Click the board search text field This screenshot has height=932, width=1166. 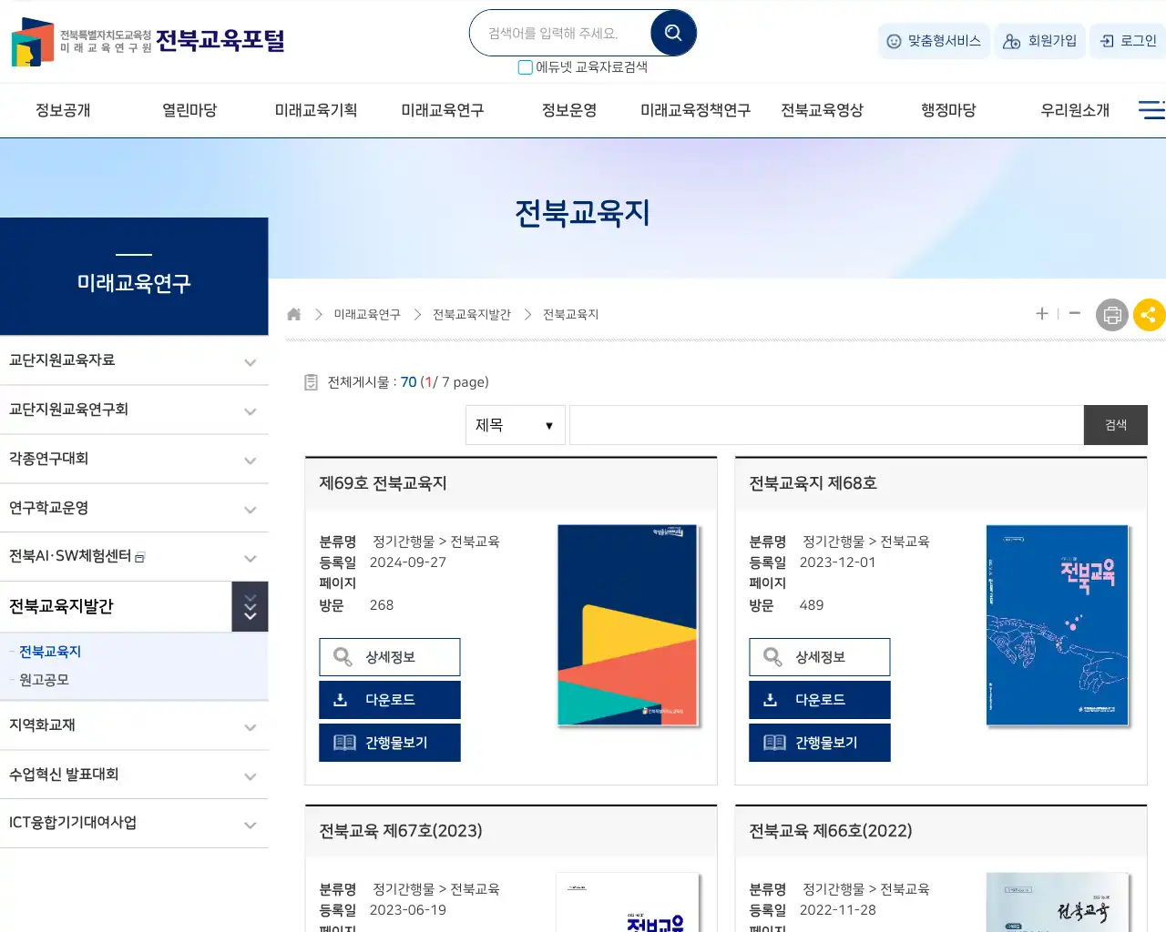(825, 425)
